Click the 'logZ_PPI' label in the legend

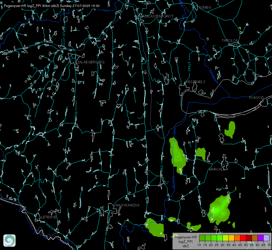[185, 241]
